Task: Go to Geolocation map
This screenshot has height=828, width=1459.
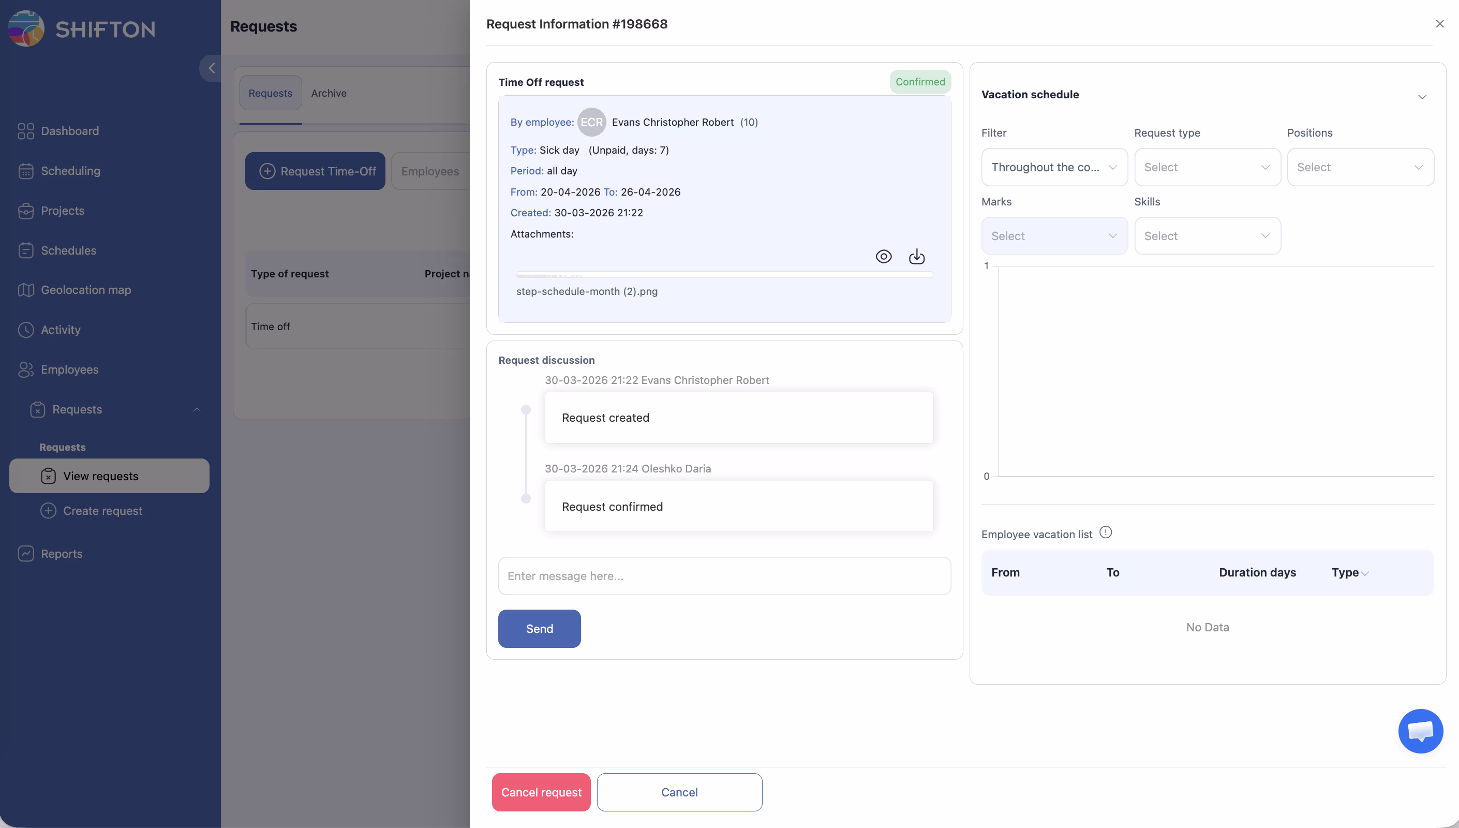Action: 85,289
